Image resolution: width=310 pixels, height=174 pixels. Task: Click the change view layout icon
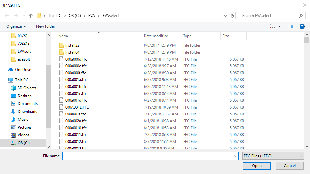click(x=272, y=26)
